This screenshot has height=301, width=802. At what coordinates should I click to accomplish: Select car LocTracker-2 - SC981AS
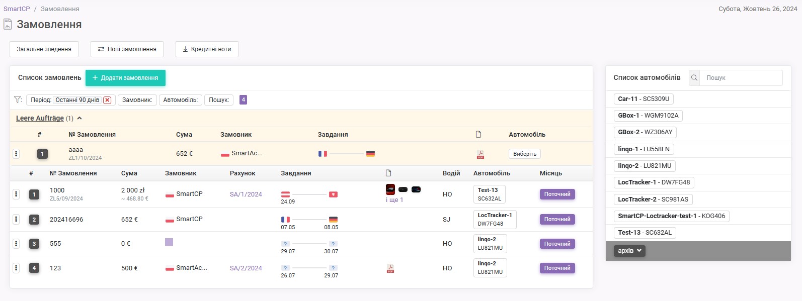(x=653, y=199)
